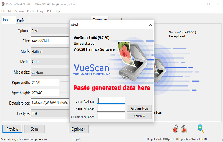Image resolution: width=223 pixels, height=142 pixels.
Task: Close the About dialog
Action: 151,25
